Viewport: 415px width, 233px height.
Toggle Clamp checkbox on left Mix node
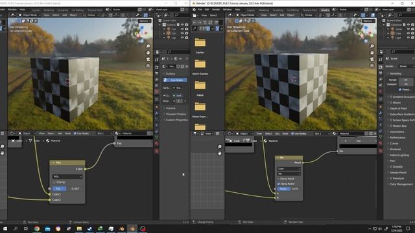point(54,183)
